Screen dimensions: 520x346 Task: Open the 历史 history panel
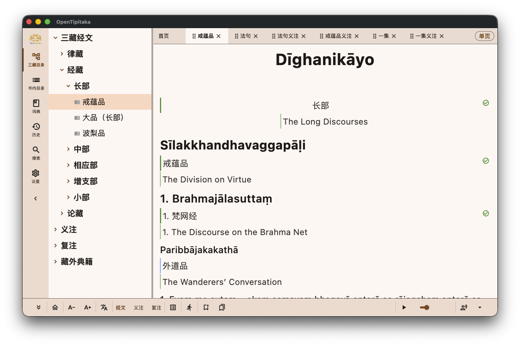pyautogui.click(x=36, y=130)
